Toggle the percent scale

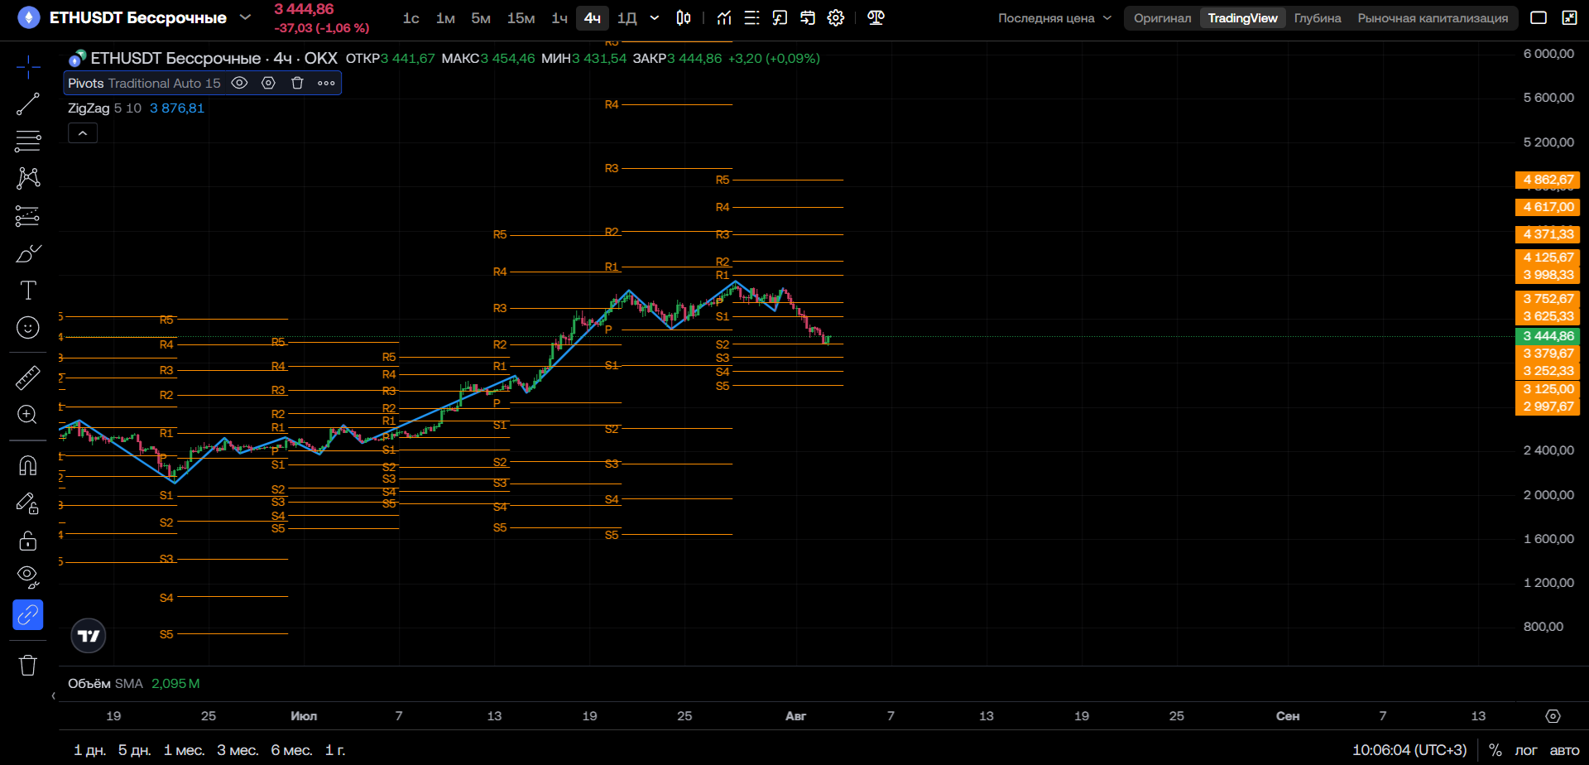click(1495, 750)
